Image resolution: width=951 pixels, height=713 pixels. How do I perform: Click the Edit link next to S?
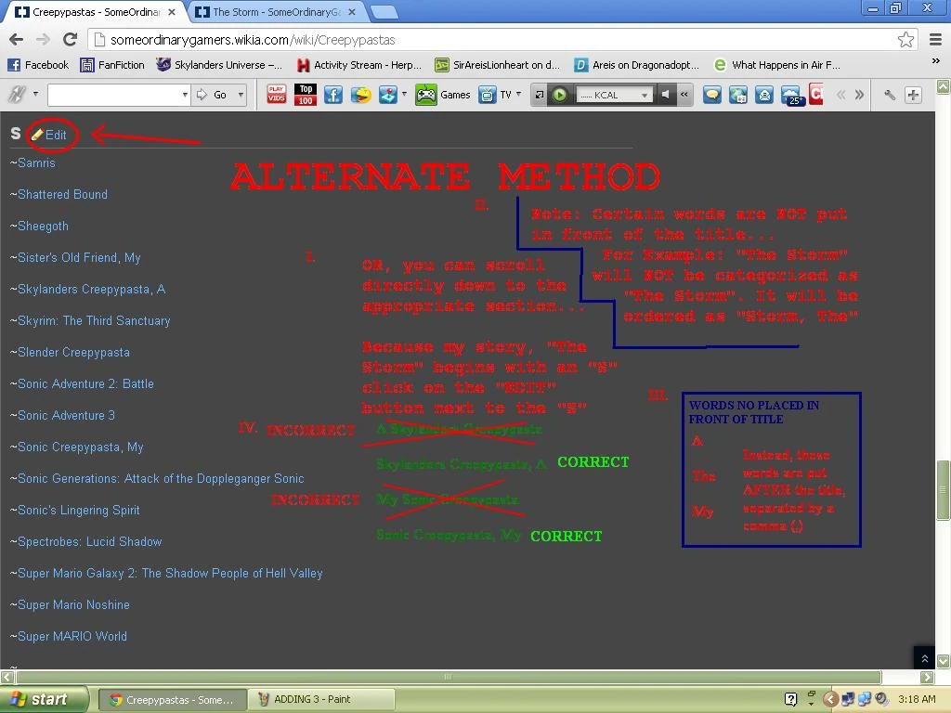coord(49,135)
